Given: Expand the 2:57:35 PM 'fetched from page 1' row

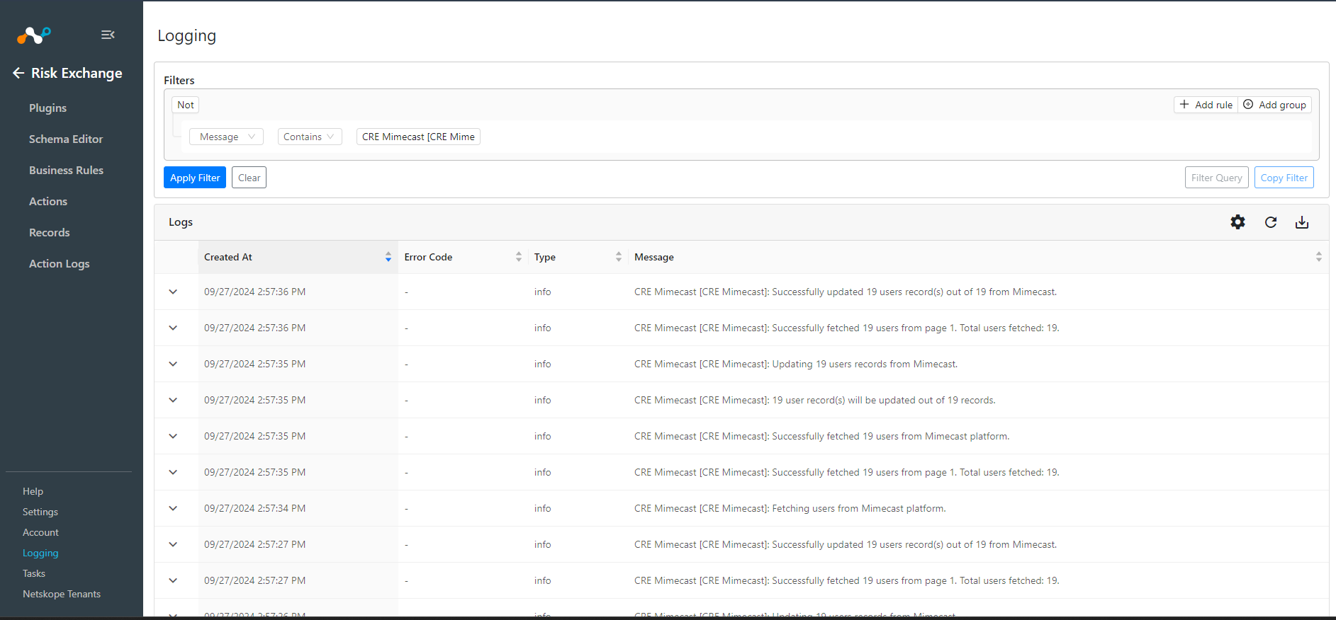Looking at the screenshot, I should [x=173, y=472].
